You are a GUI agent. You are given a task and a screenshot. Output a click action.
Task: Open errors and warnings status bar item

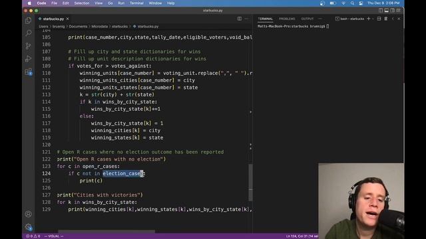[33, 236]
